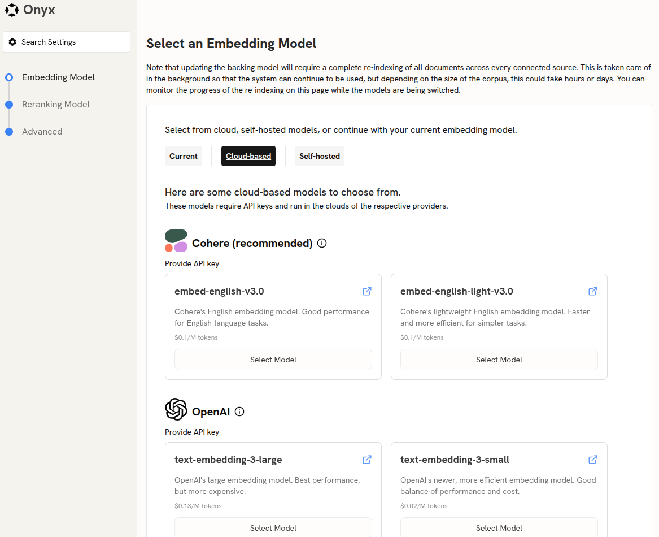Go to the Reranking Model step

pos(56,105)
